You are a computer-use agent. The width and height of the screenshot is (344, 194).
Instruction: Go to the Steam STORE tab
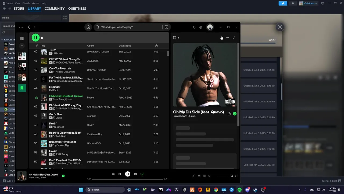click(x=19, y=9)
